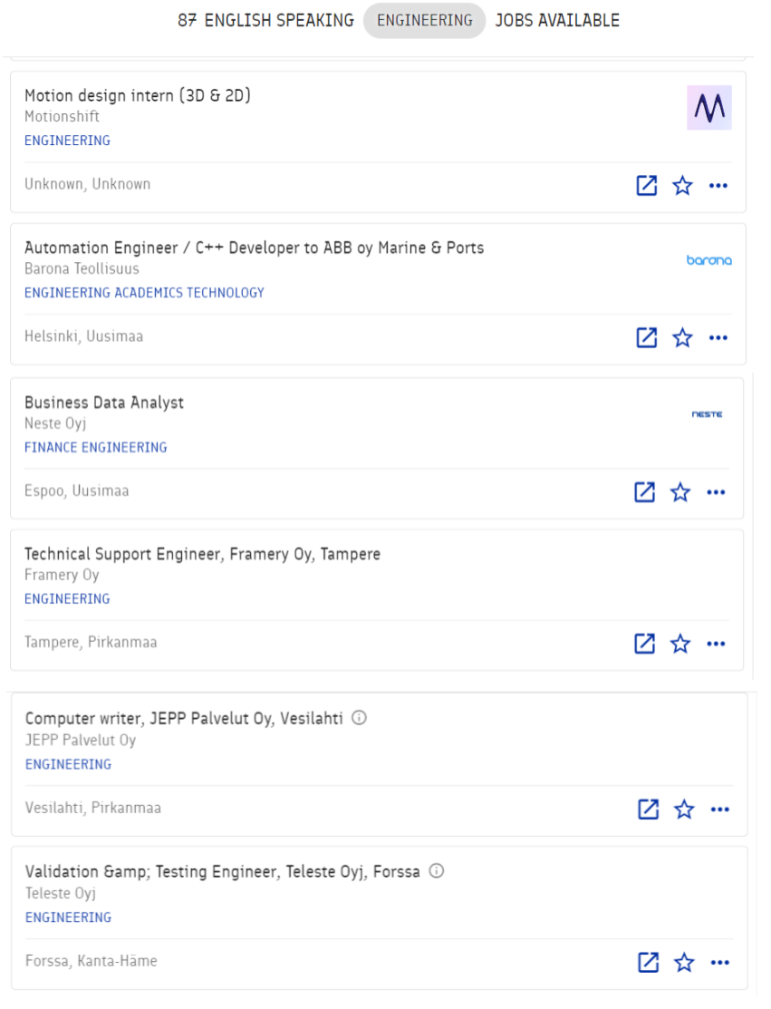
Task: Open external link for Automation Engineer job
Action: click(x=646, y=338)
